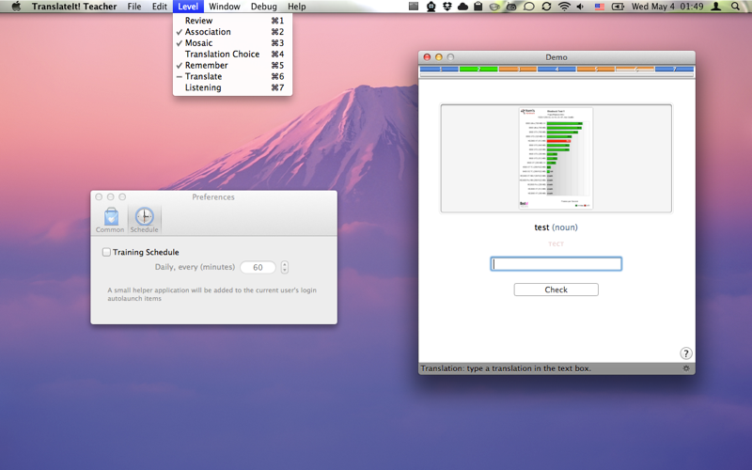This screenshot has width=752, height=470.
Task: Open the Debug menu
Action: tap(263, 7)
